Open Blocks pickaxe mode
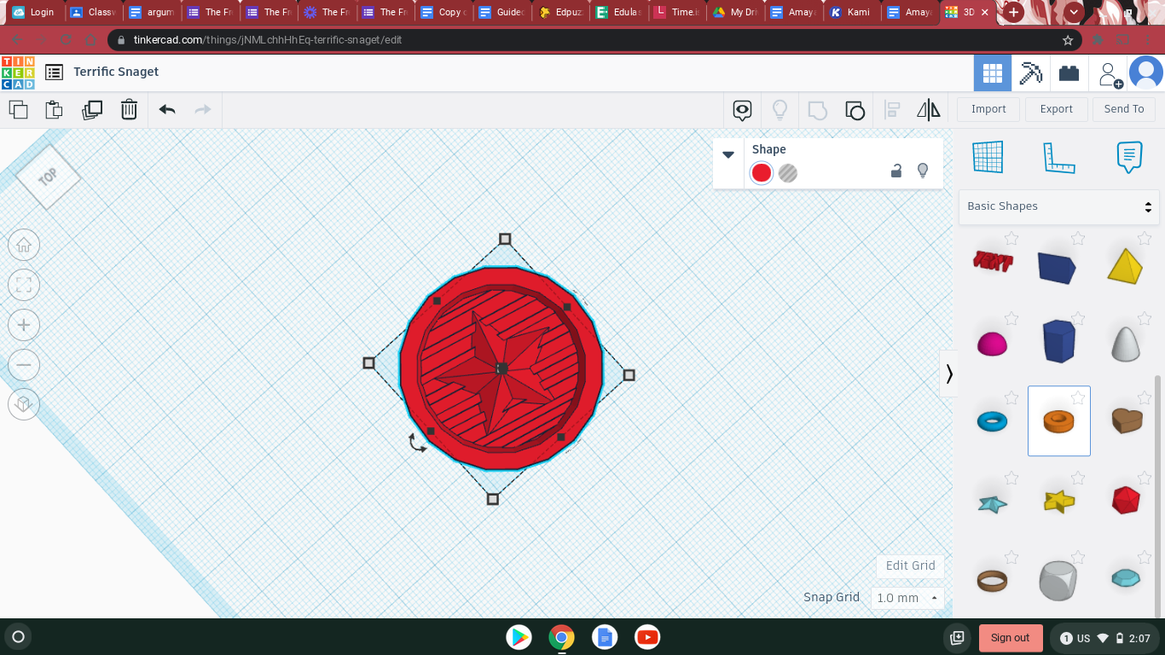This screenshot has height=655, width=1165. tap(1031, 73)
